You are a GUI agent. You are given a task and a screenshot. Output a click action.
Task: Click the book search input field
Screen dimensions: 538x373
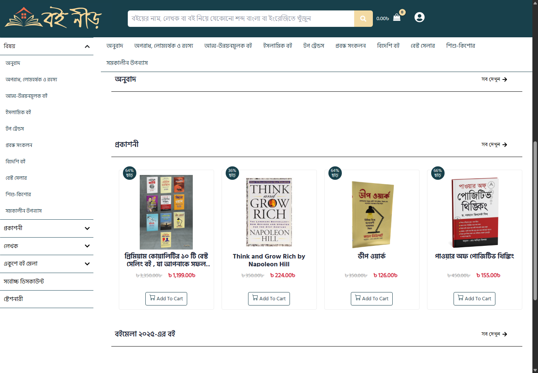(x=241, y=19)
